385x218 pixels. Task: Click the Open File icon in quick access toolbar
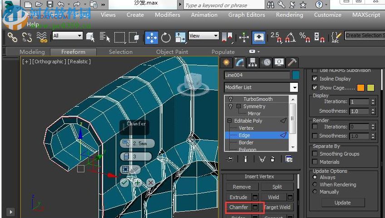39,5
